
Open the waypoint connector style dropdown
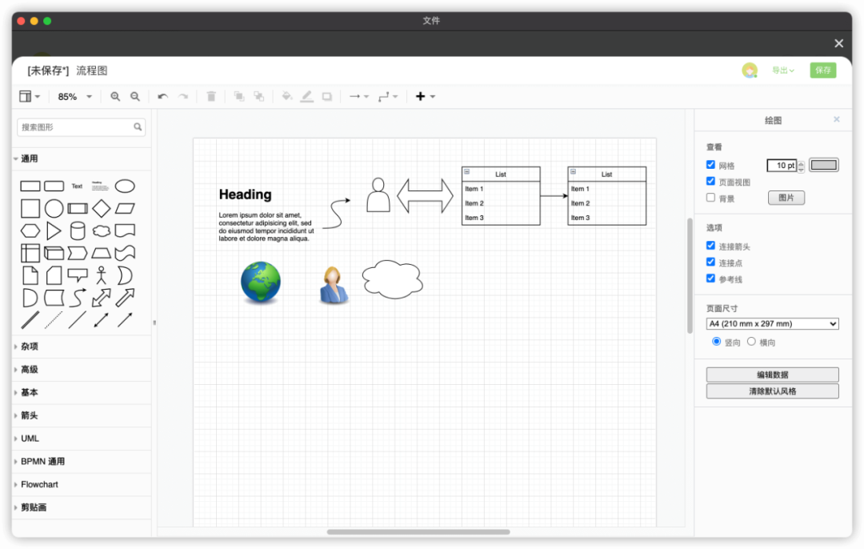tap(388, 97)
